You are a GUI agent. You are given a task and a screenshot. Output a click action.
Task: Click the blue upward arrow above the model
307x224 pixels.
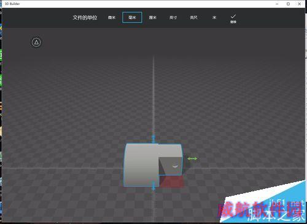click(x=153, y=139)
